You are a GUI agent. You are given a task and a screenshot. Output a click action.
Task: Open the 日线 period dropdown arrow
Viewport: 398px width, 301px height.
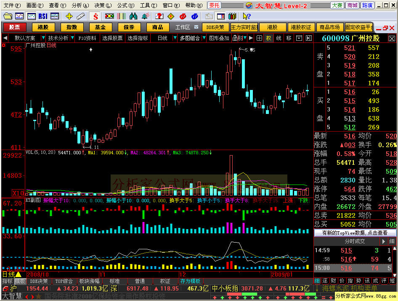pos(175,38)
